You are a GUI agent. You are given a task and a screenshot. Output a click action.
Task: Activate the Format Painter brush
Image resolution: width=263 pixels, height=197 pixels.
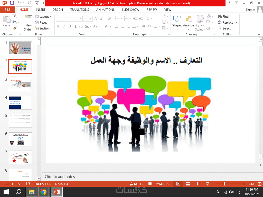point(15,28)
